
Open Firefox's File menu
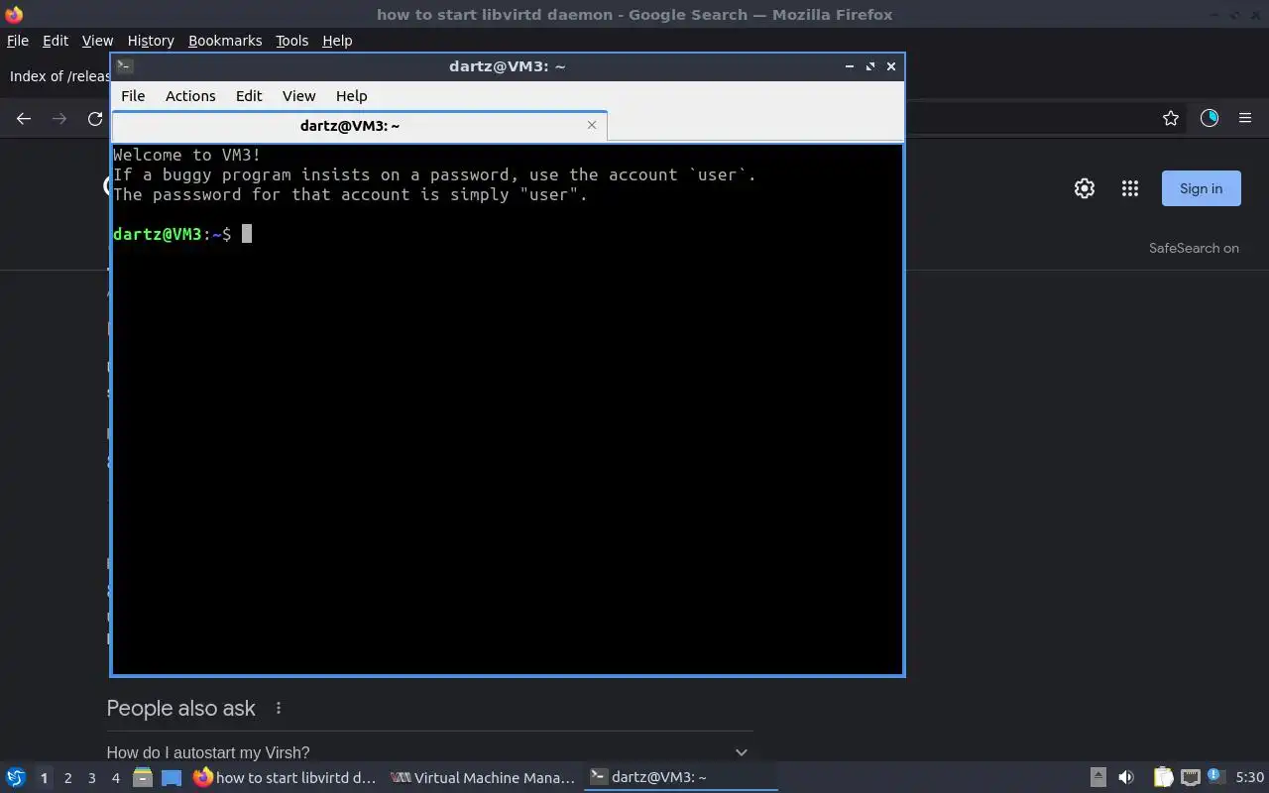[x=18, y=41]
